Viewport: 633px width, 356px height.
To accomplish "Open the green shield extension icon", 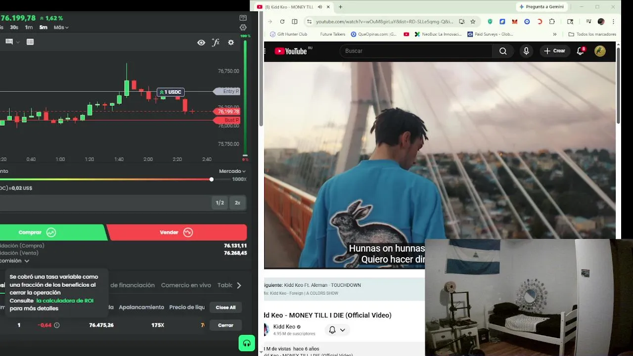I will [x=490, y=21].
